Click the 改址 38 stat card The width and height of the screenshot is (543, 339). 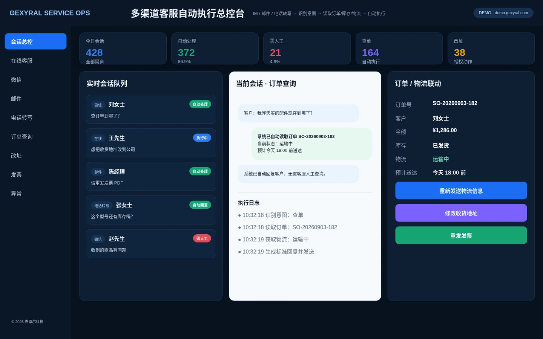pos(491,49)
